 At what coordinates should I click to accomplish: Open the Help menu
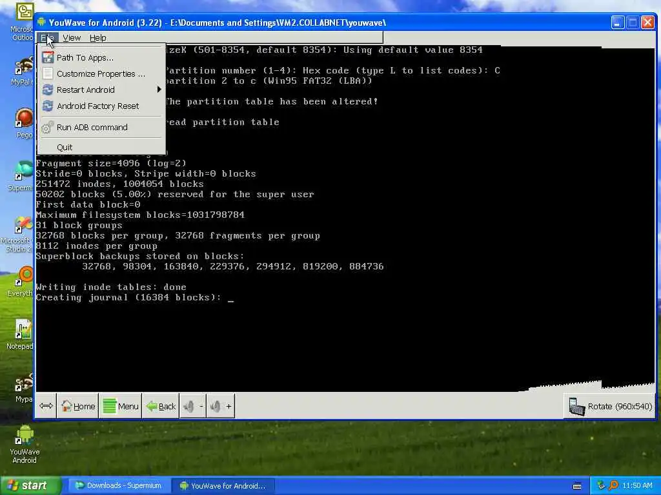coord(98,38)
